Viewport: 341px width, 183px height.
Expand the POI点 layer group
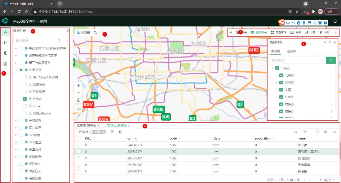[x=276, y=97]
